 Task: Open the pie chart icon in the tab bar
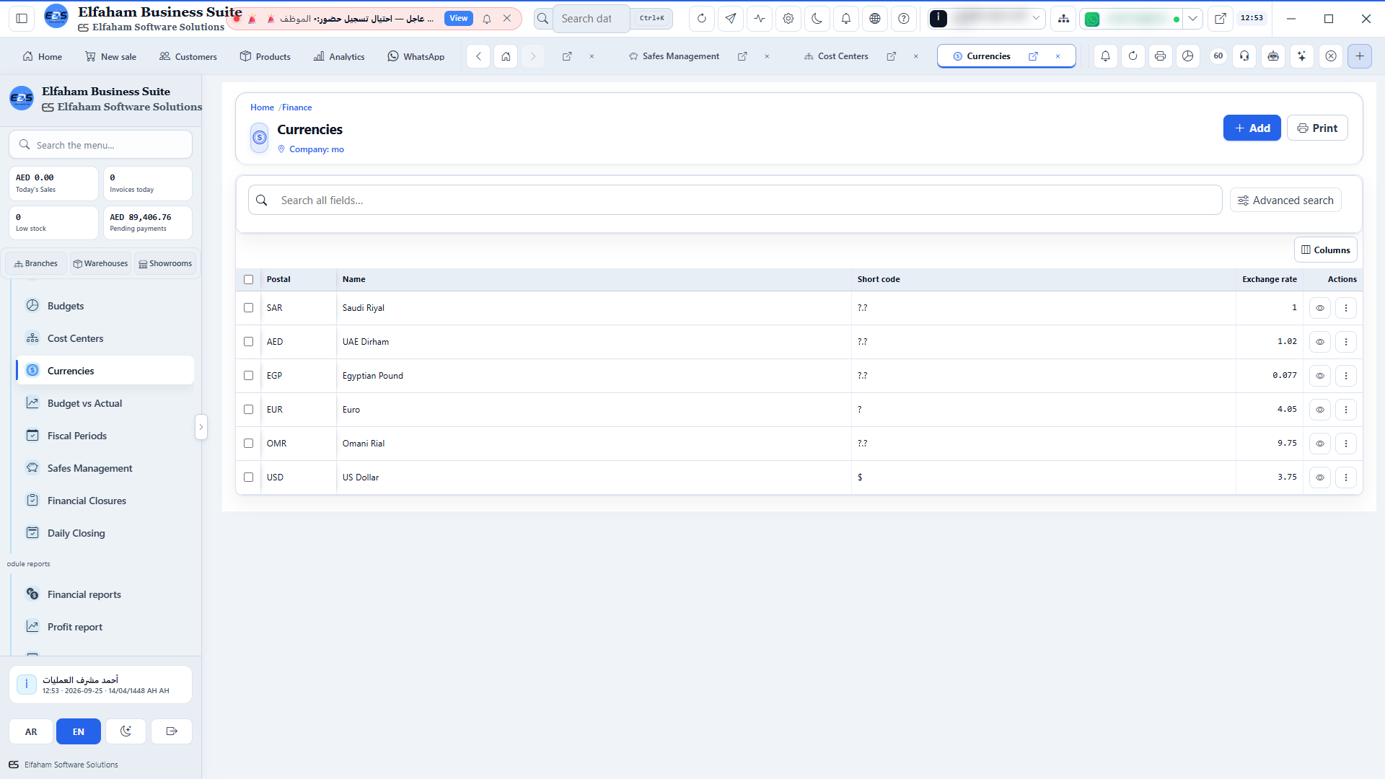coord(1187,56)
